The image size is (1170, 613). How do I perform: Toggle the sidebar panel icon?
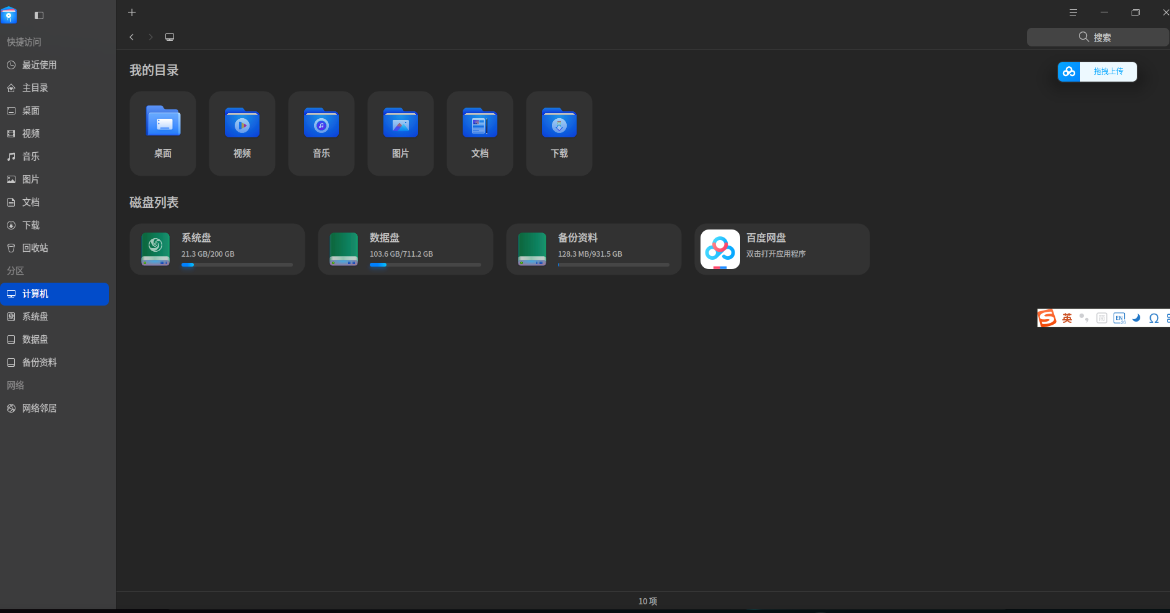click(39, 15)
